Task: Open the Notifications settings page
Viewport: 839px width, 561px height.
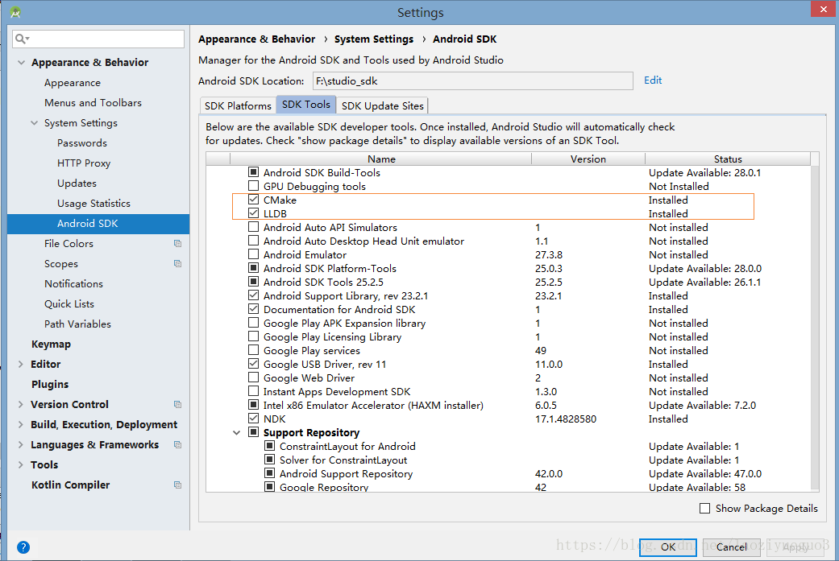Action: point(74,283)
